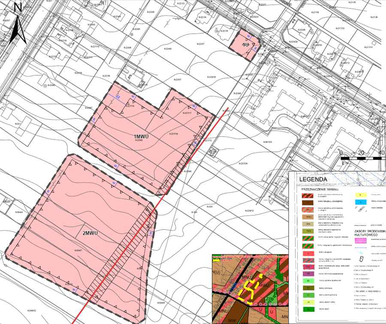Select the 1MWU zone label
The width and height of the screenshot is (386, 324).
coord(141,136)
